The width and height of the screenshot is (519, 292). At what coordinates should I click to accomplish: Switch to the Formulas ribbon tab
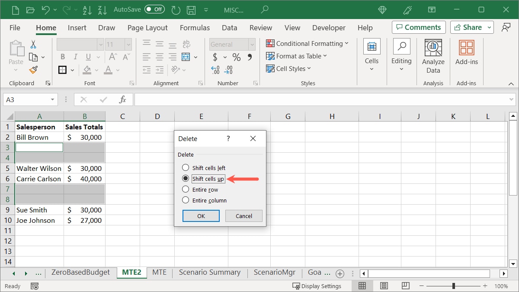tap(195, 28)
